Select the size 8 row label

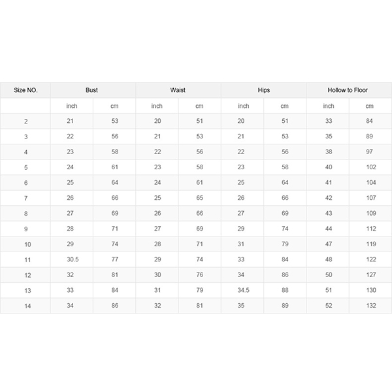click(25, 214)
